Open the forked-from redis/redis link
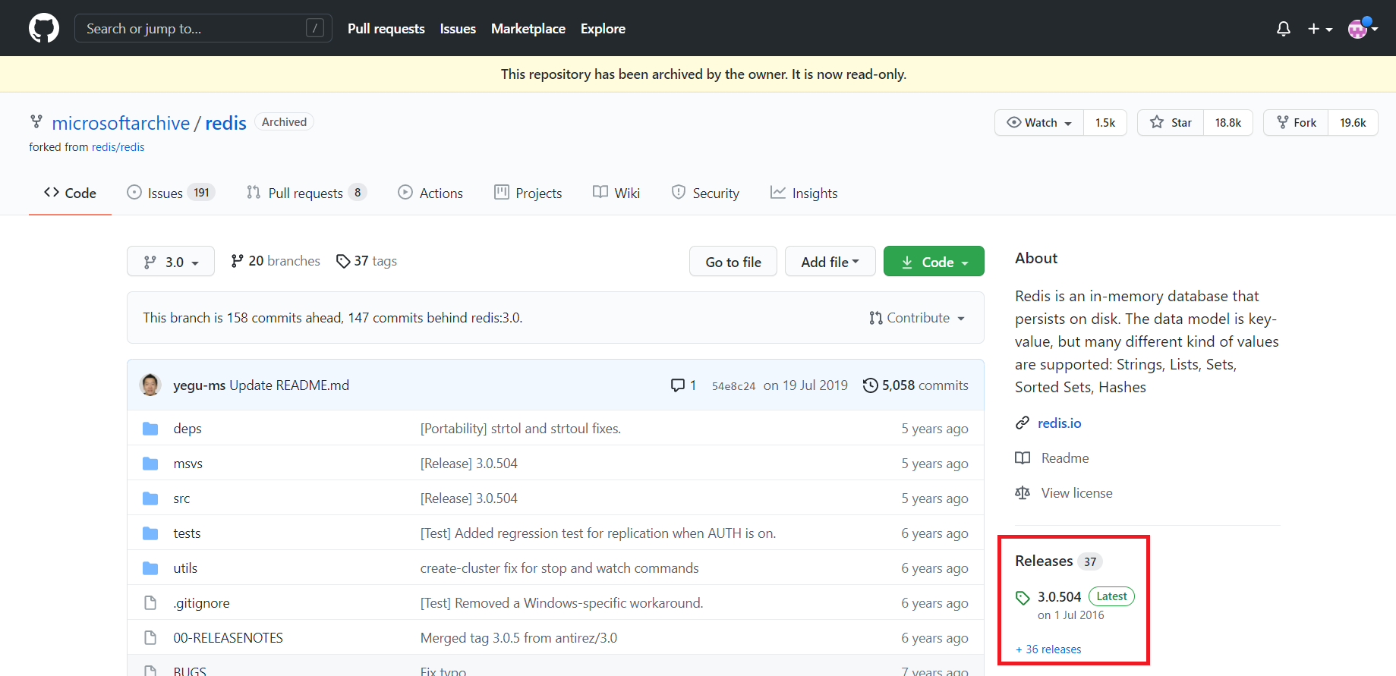This screenshot has height=676, width=1396. 118,147
